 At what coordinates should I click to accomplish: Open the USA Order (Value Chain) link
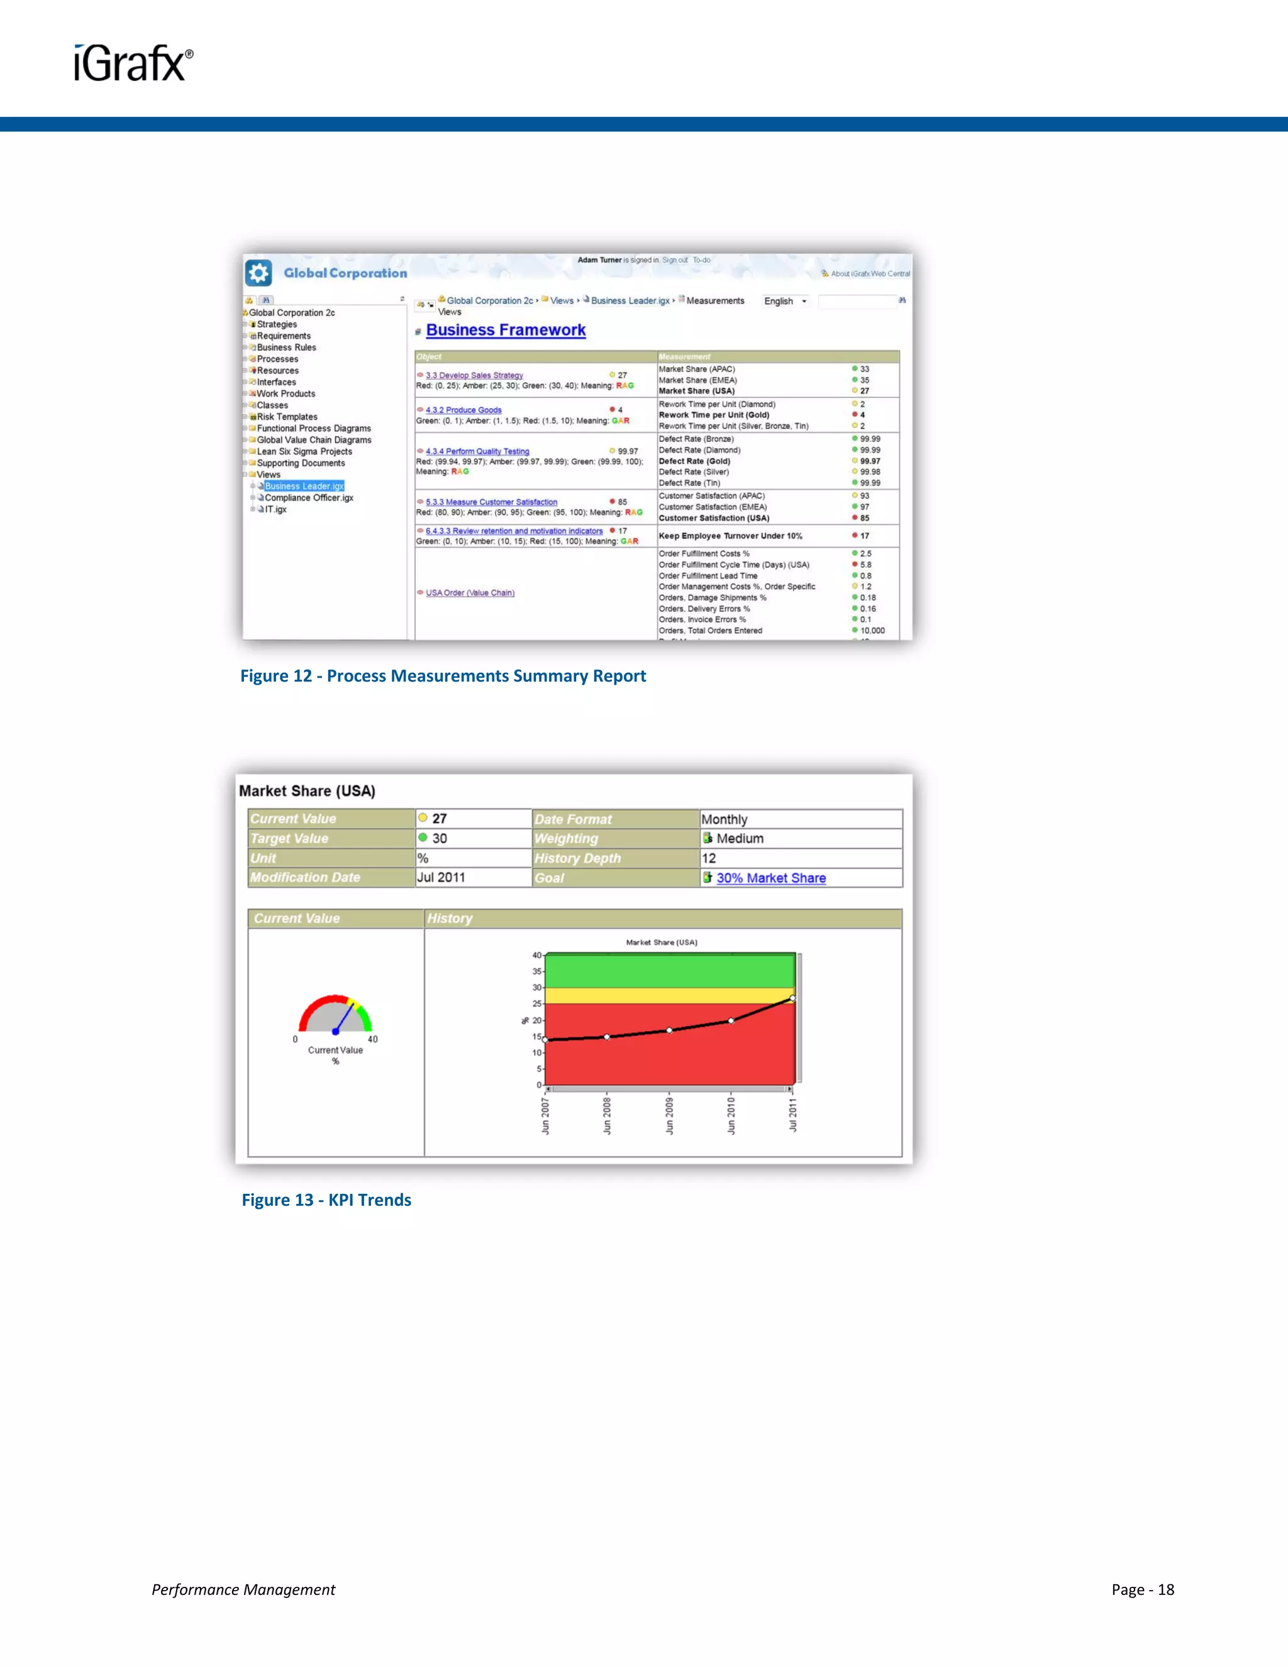(x=470, y=593)
